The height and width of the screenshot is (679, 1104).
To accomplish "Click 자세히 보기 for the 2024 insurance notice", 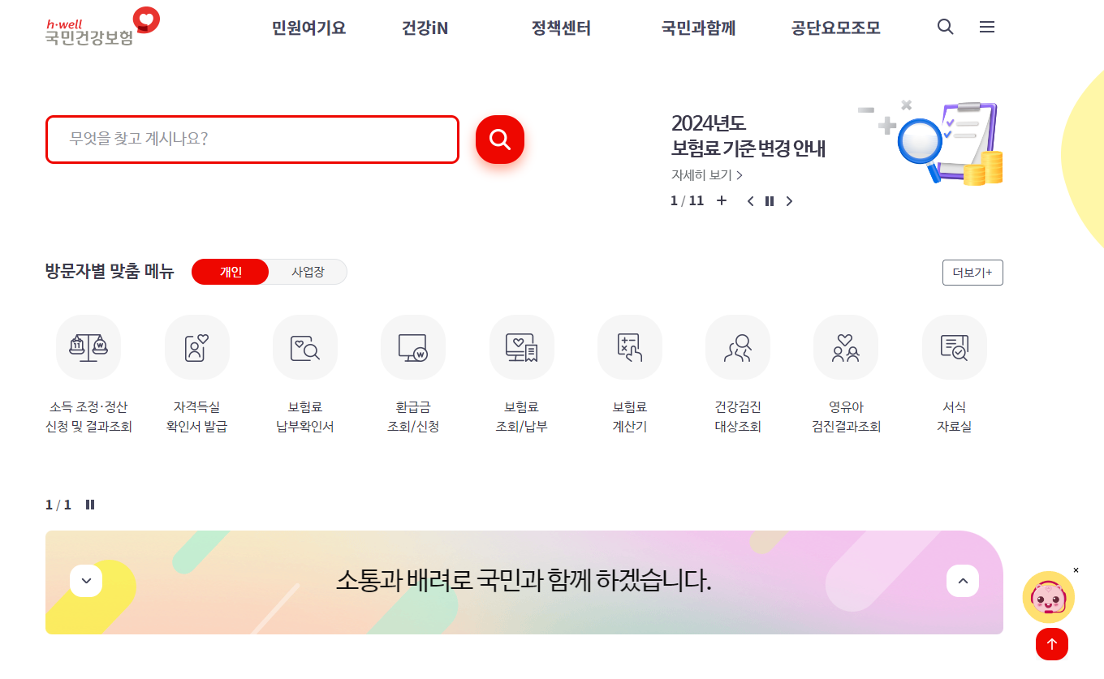I will pos(705,174).
